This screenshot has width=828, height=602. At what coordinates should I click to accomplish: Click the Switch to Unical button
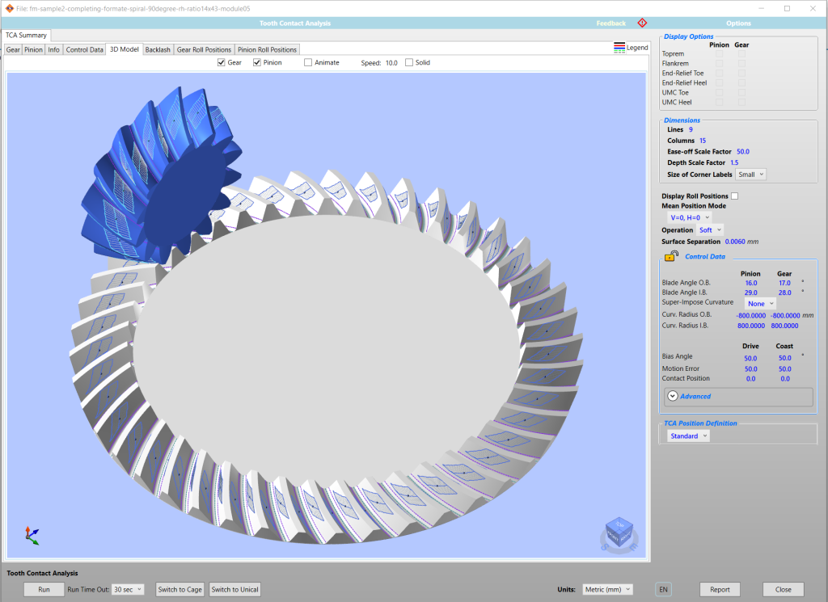pyautogui.click(x=235, y=589)
